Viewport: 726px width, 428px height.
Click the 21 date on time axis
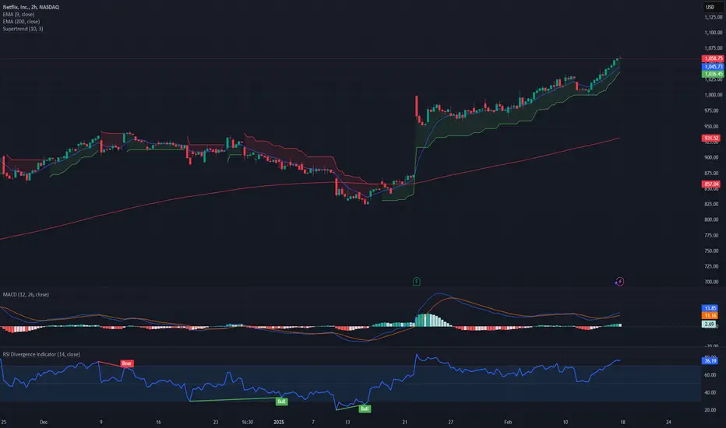(404, 422)
